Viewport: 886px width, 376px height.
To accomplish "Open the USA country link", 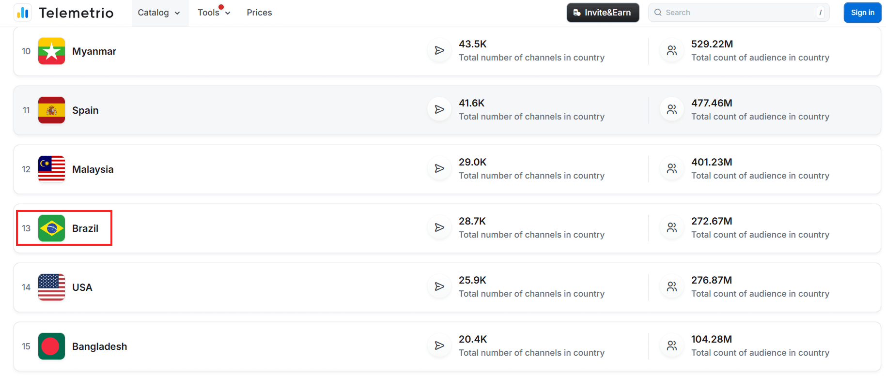I will [82, 287].
